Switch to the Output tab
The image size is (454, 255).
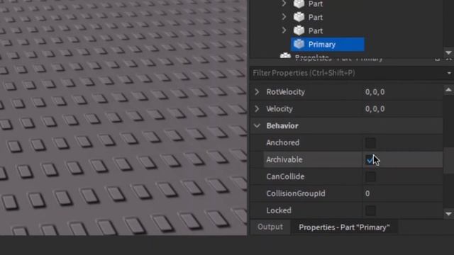tap(270, 227)
